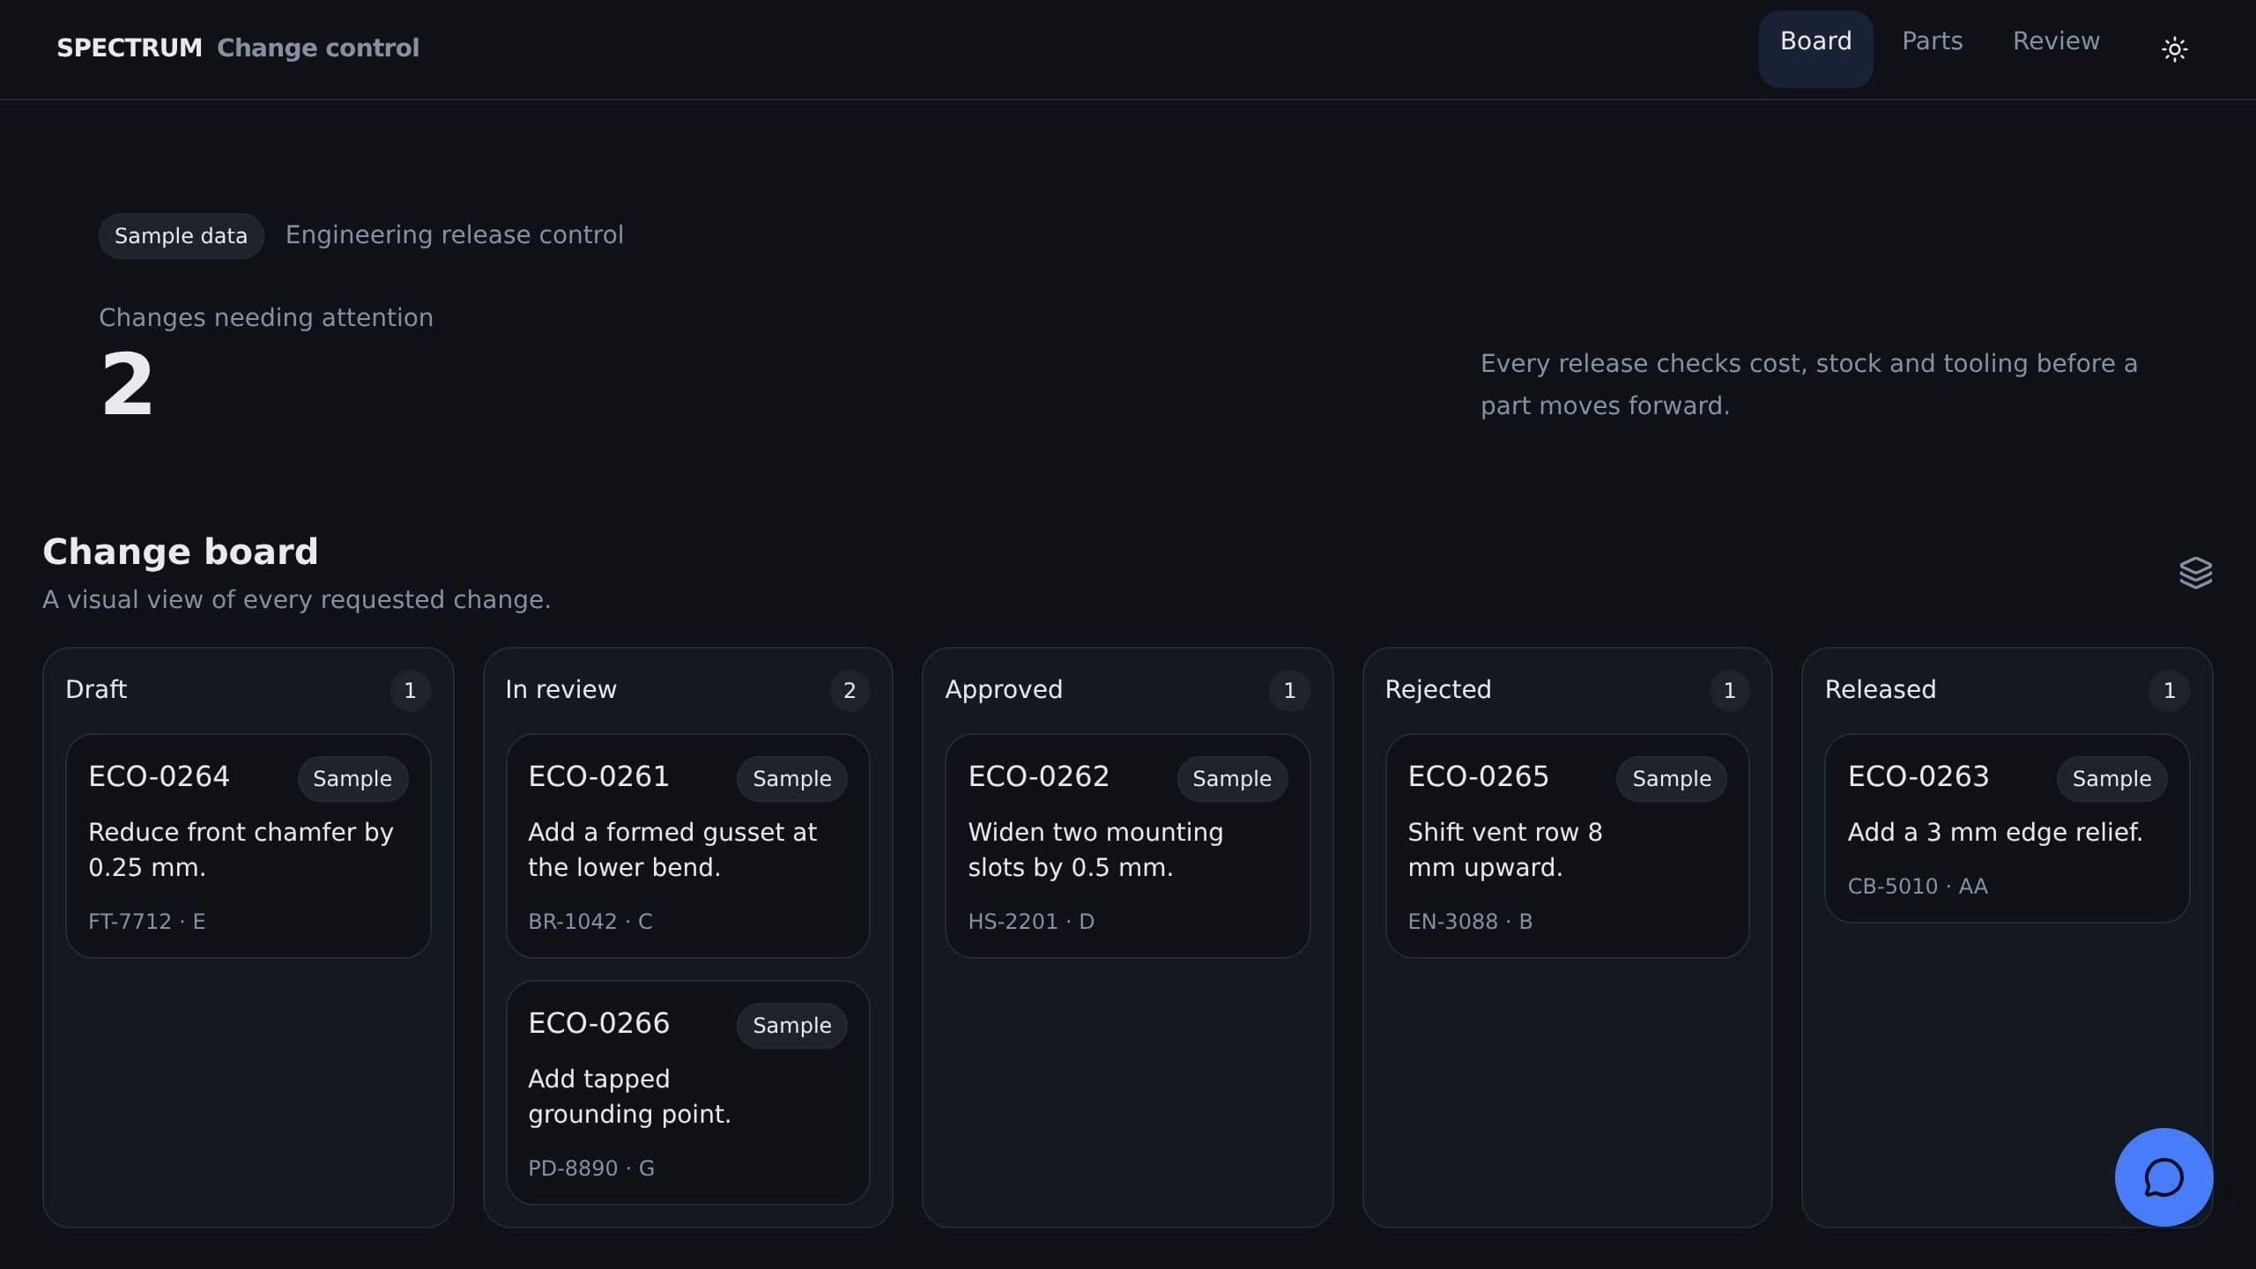Click the In review count badge
The height and width of the screenshot is (1269, 2256).
coord(850,690)
